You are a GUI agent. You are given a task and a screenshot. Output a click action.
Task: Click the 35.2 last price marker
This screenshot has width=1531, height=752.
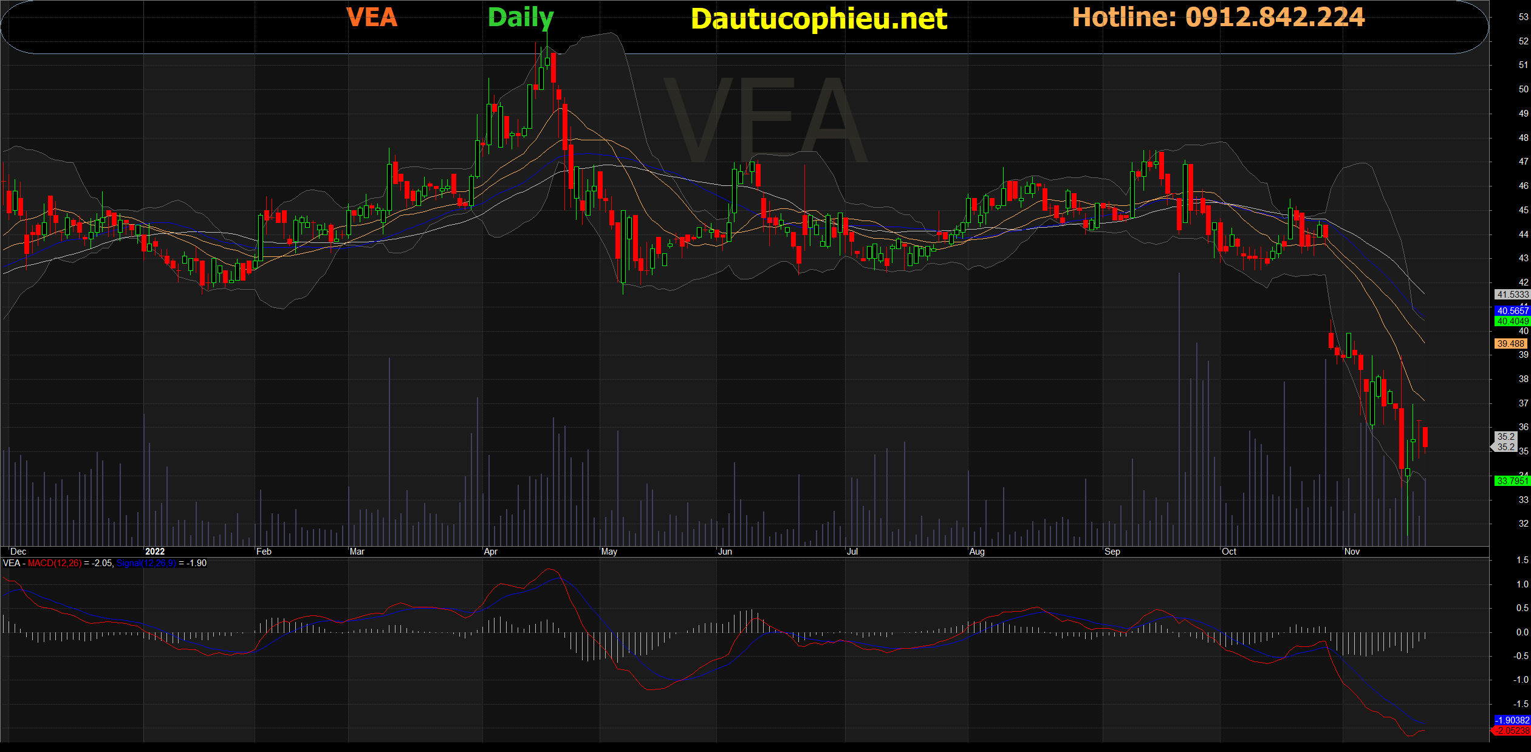pyautogui.click(x=1505, y=442)
